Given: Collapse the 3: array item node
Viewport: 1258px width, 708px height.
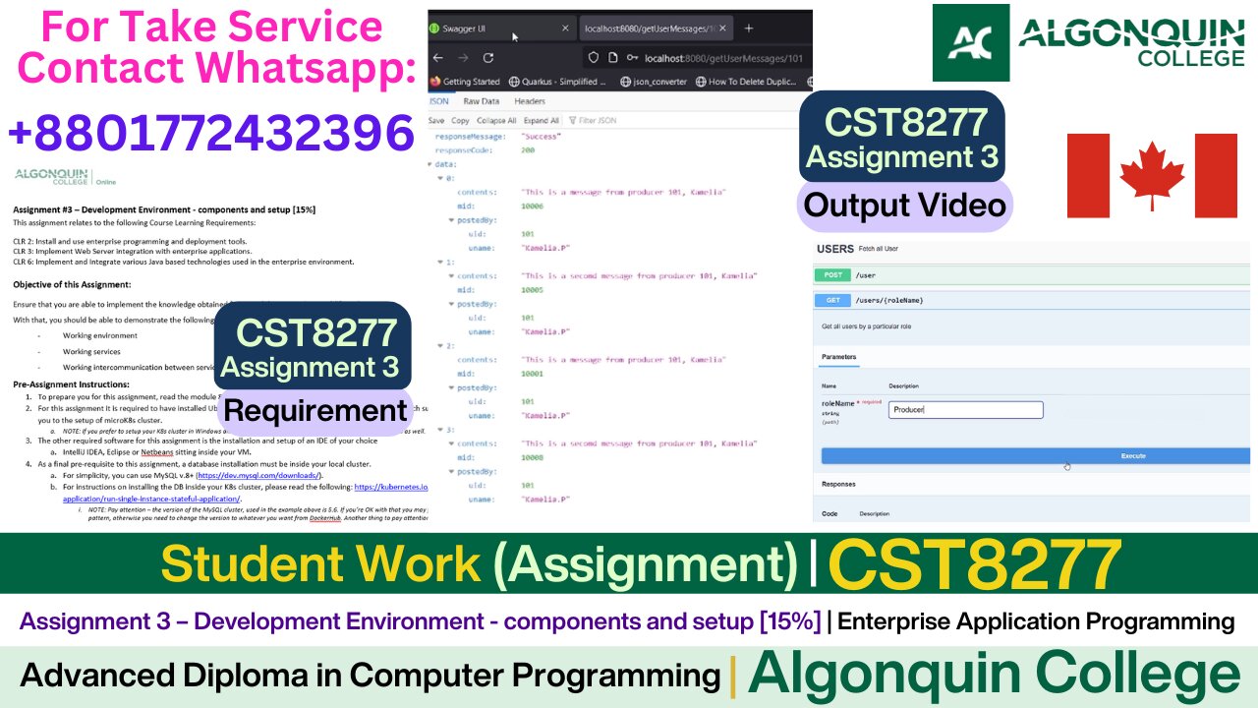Looking at the screenshot, I should click(x=441, y=430).
